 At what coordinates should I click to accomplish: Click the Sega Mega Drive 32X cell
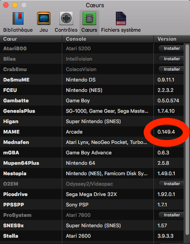click(91, 194)
